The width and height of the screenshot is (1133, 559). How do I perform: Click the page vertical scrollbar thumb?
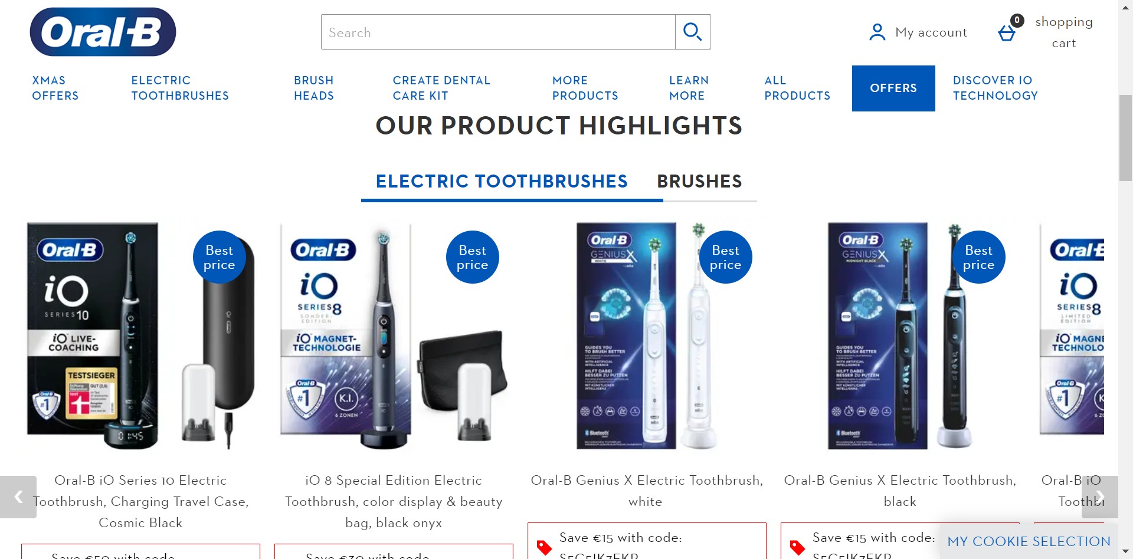[1125, 137]
